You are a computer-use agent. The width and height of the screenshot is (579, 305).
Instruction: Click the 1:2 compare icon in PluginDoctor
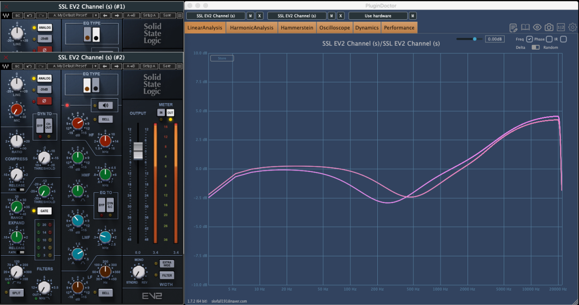(x=561, y=27)
